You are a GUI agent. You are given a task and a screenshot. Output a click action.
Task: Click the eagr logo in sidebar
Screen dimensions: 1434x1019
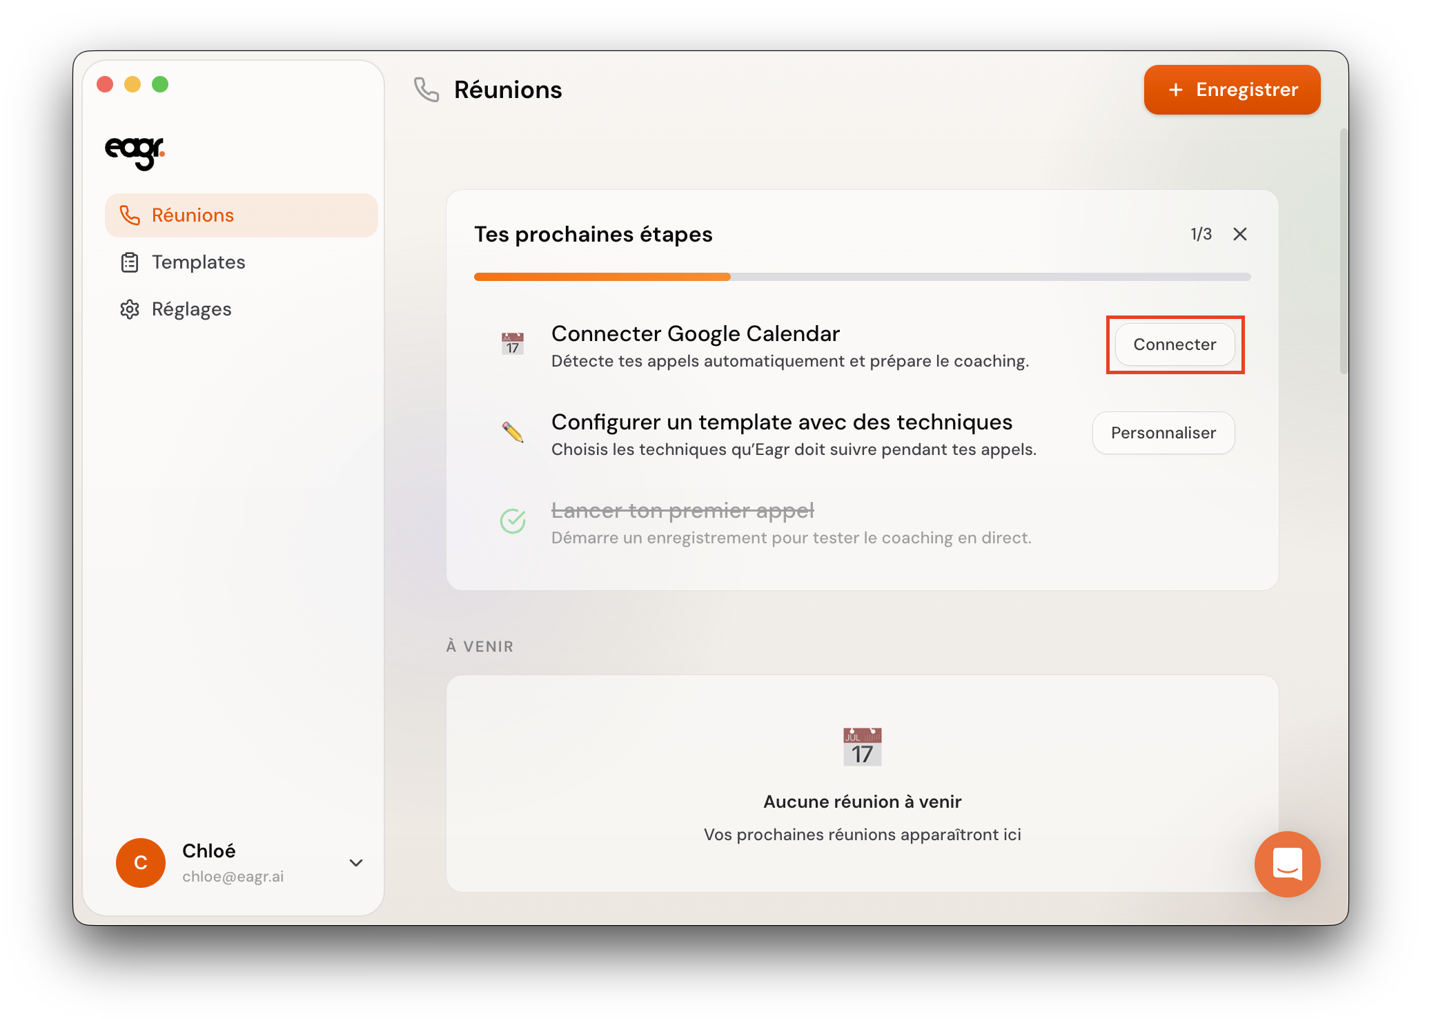tap(135, 152)
